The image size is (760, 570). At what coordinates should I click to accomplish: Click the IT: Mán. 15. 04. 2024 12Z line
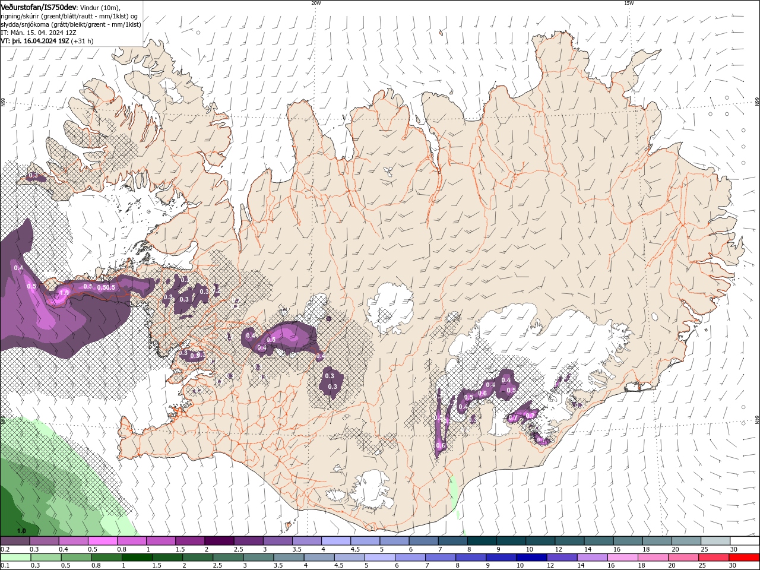39,33
